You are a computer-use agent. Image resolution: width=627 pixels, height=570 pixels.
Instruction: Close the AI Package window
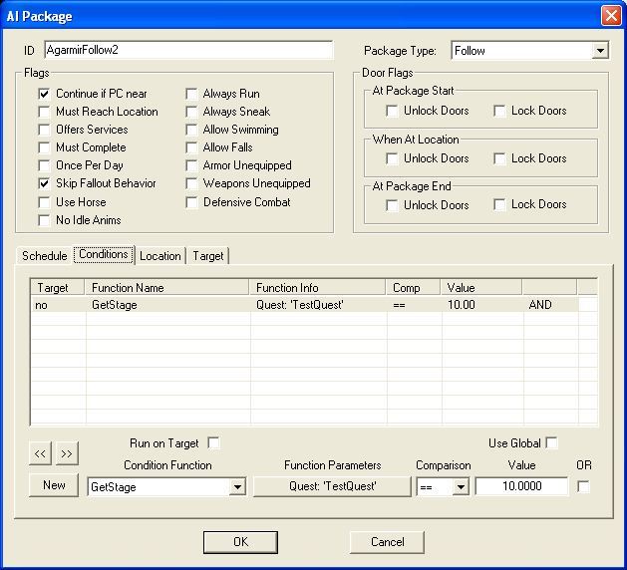(x=611, y=16)
